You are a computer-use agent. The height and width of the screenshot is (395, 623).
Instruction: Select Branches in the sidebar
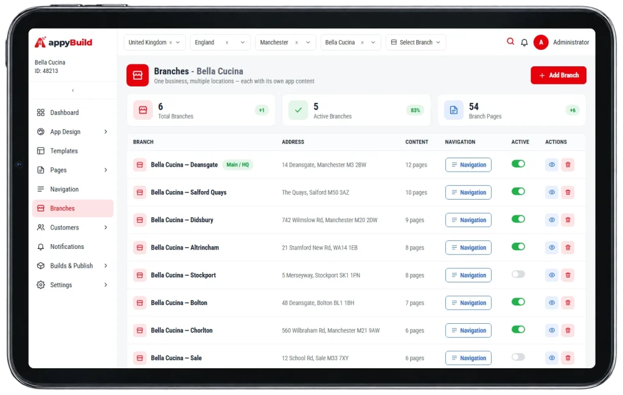[73, 209]
